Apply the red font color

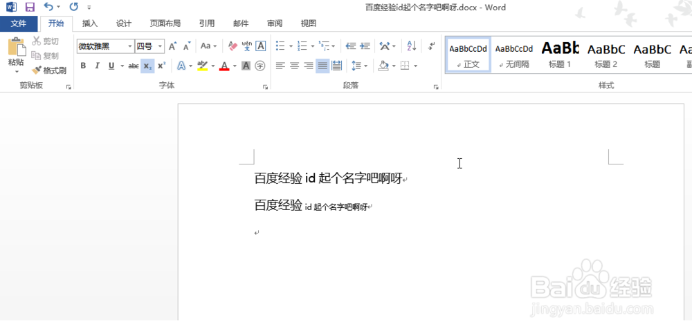click(x=224, y=66)
